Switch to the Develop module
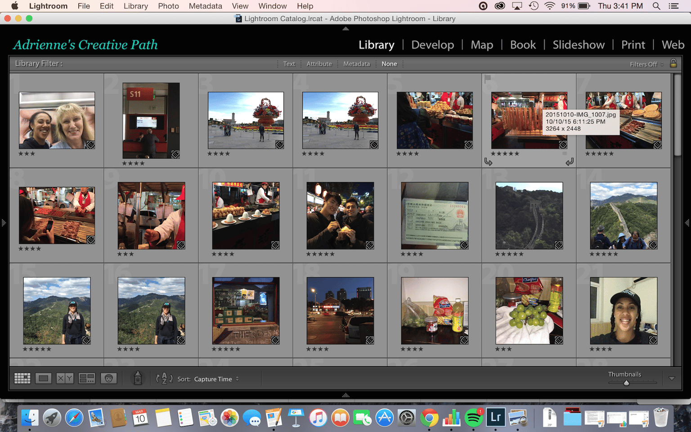 tap(433, 45)
